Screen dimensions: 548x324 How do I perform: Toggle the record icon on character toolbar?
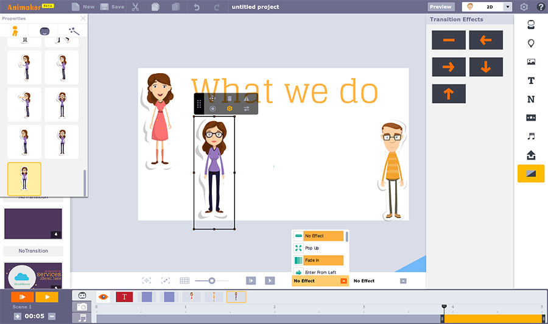(x=213, y=109)
